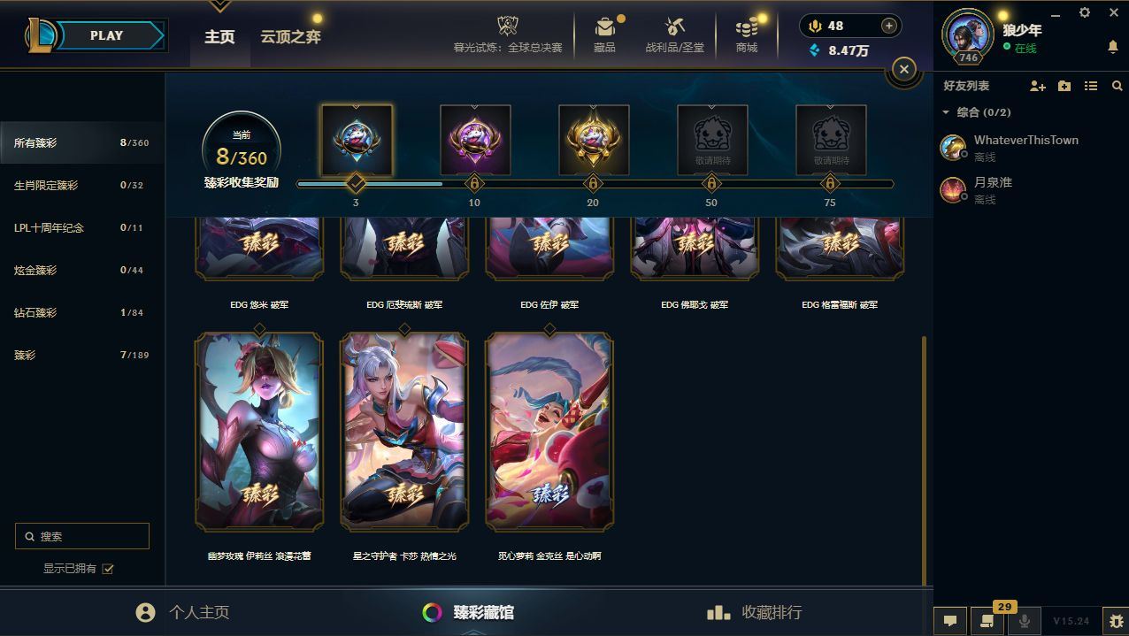Click the plus icon to buy RP
1129x636 pixels.
(889, 26)
